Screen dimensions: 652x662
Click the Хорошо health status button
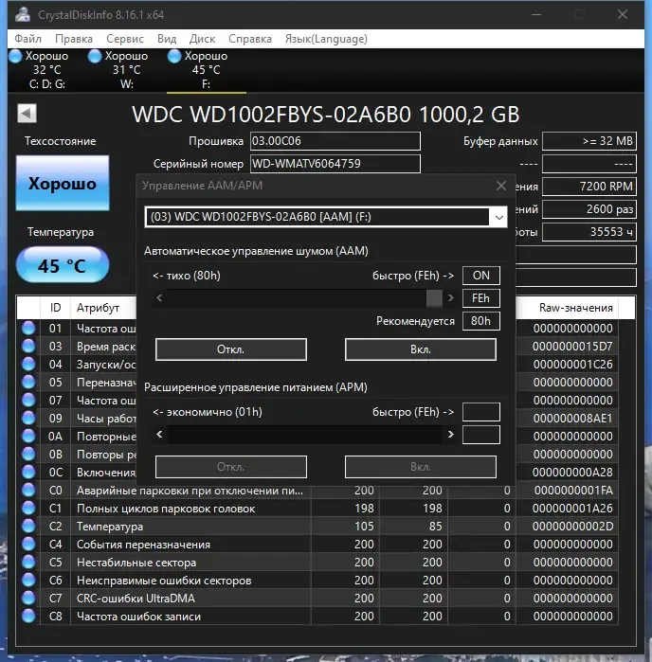coord(63,183)
